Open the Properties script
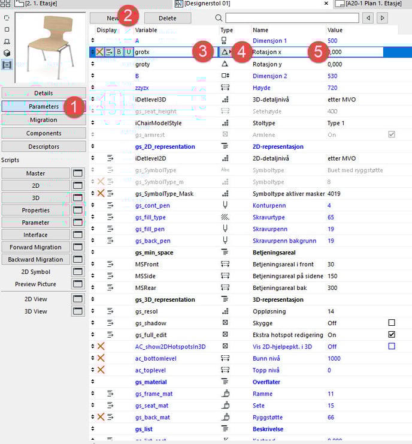The image size is (412, 444). pos(35,210)
